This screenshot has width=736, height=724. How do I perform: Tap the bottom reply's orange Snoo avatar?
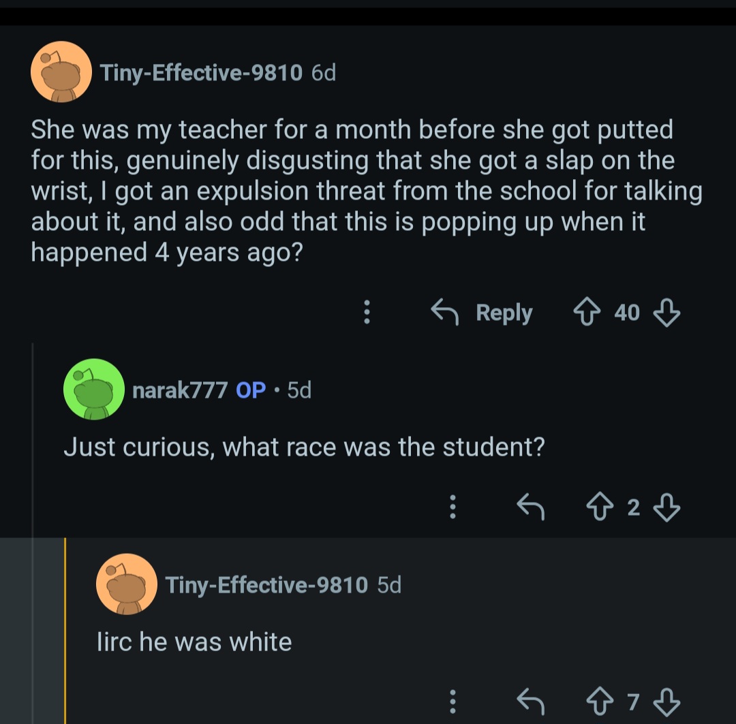point(127,584)
